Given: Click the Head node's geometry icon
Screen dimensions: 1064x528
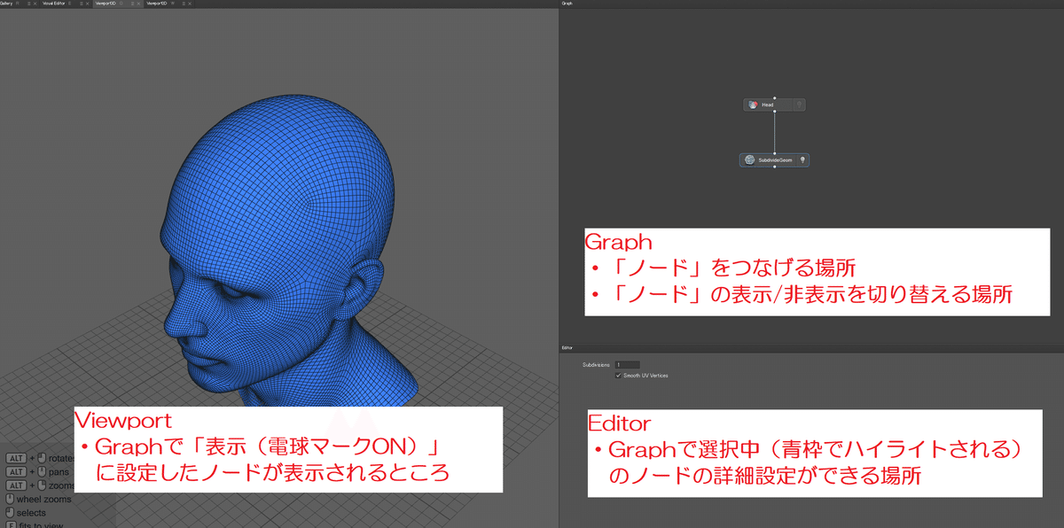Looking at the screenshot, I should pyautogui.click(x=753, y=105).
